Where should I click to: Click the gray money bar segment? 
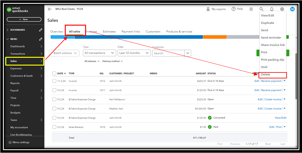click(243, 37)
